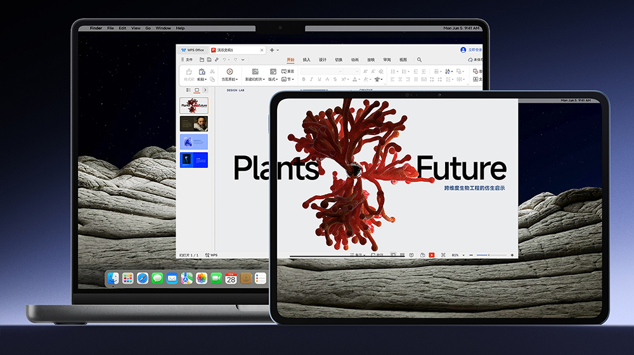The width and height of the screenshot is (634, 355).
Task: Click the save icon in quick toolbar
Action: (x=209, y=60)
